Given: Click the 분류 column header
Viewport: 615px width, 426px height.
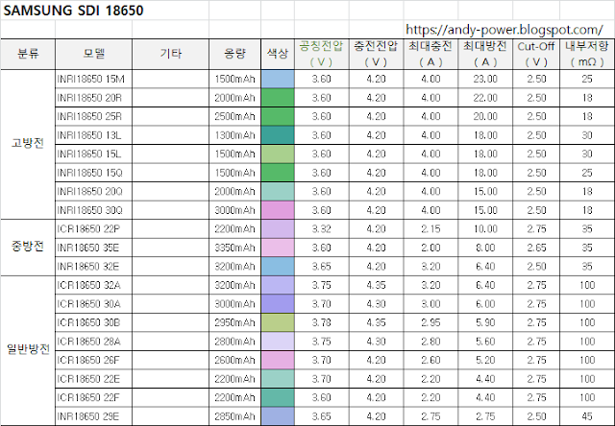Looking at the screenshot, I should pos(28,54).
